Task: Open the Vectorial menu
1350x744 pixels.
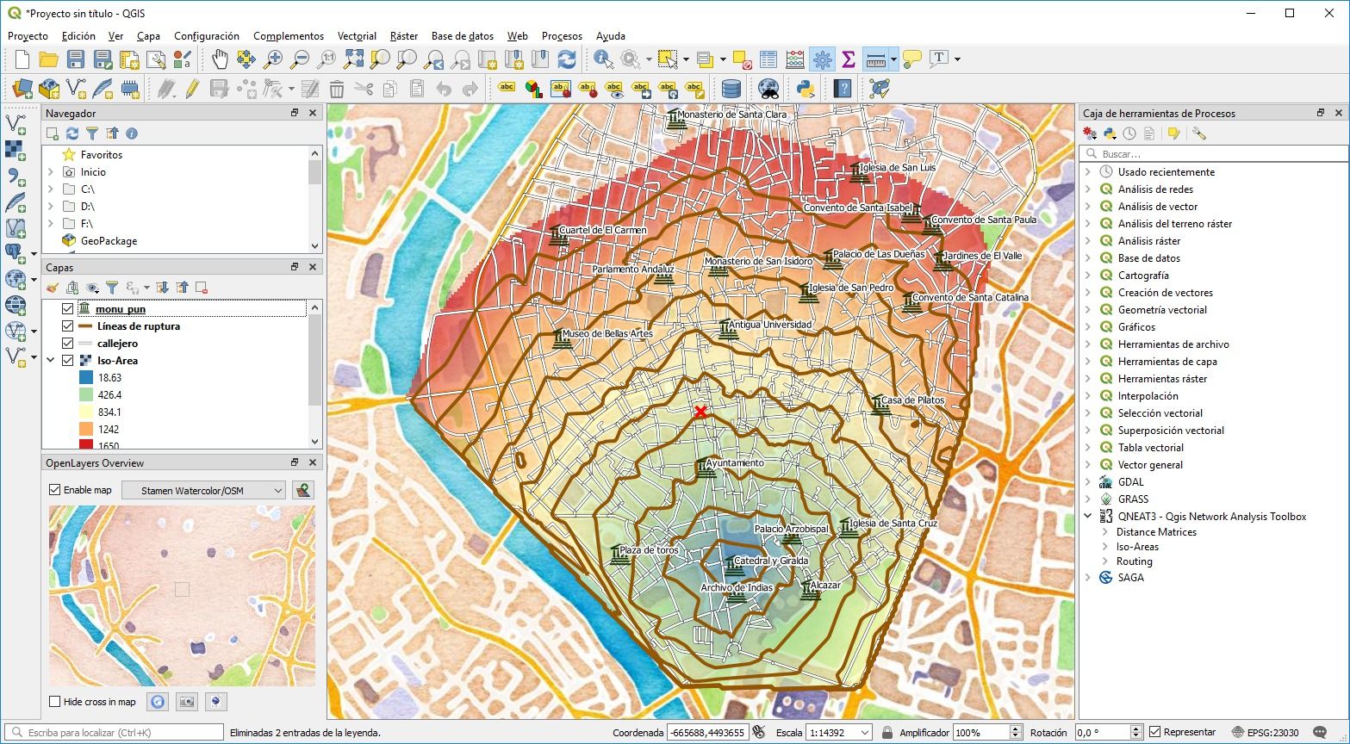Action: (x=356, y=36)
